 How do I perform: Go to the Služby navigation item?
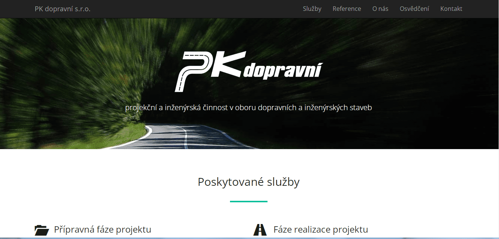(312, 9)
